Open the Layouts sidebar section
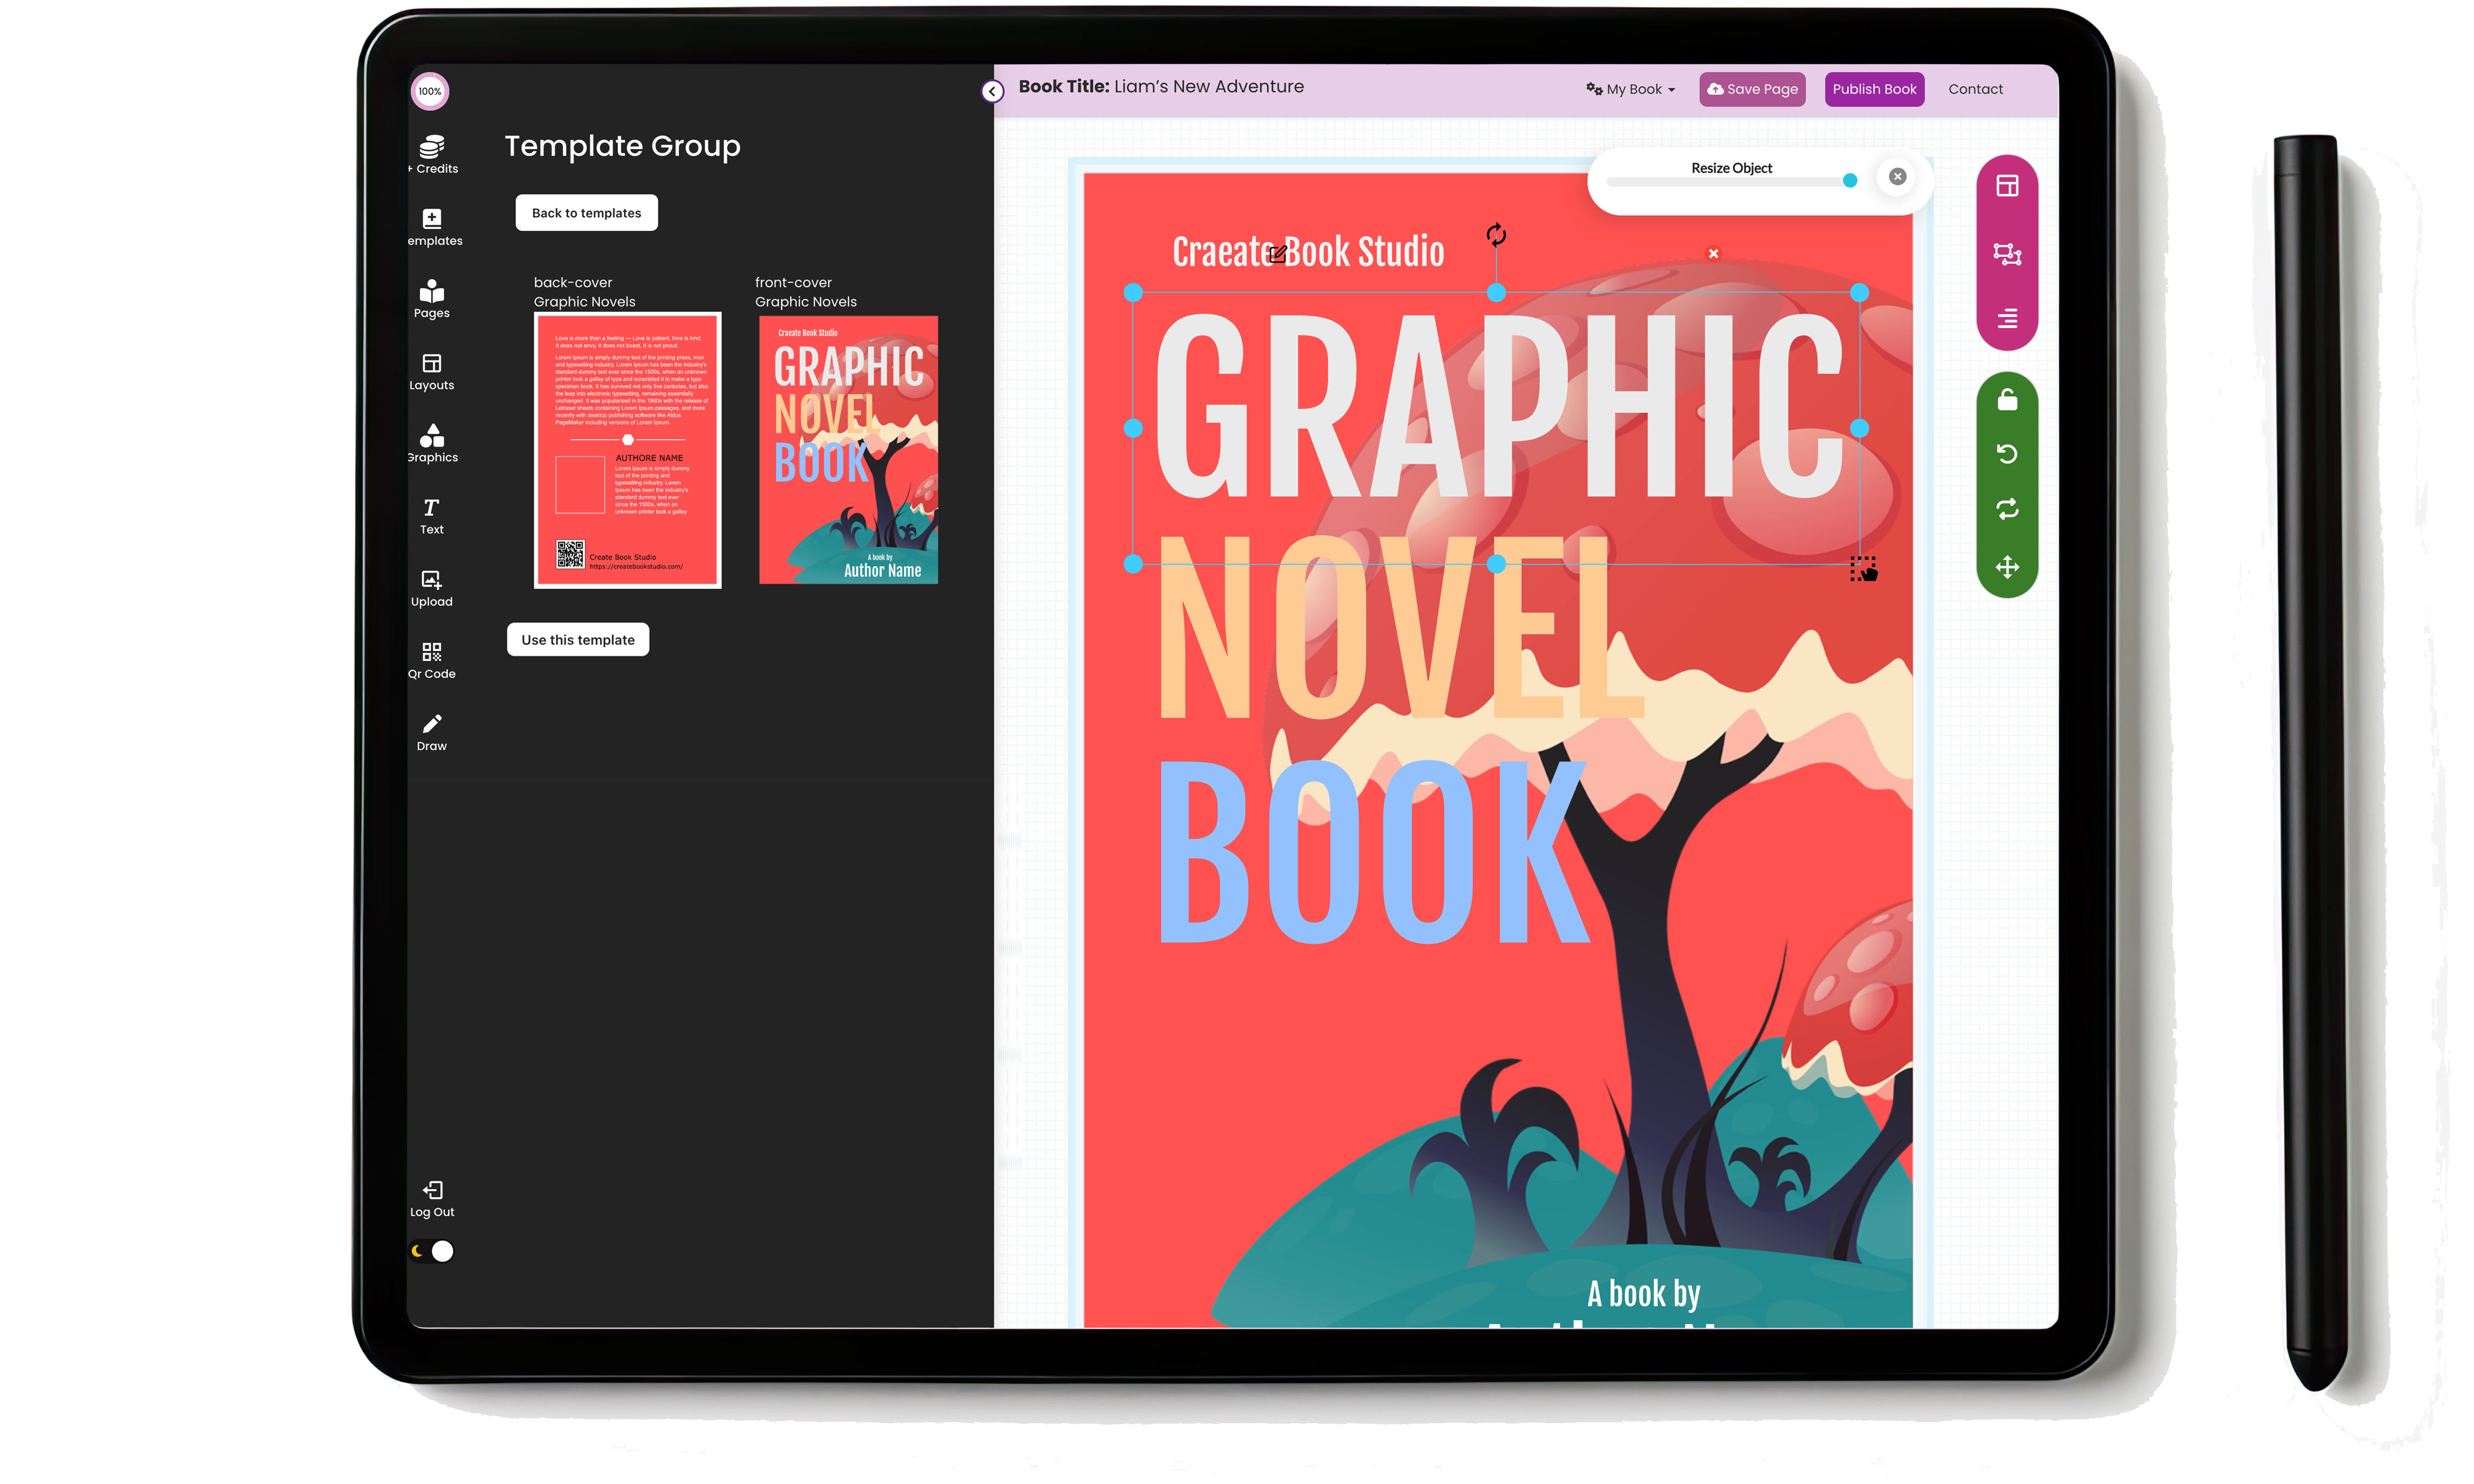The image size is (2474, 1484). (432, 371)
